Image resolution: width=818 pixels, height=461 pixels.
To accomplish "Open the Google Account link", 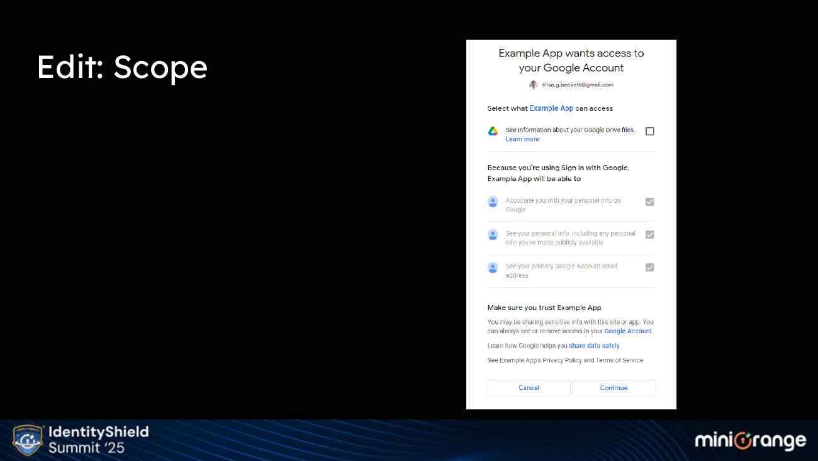I will (x=628, y=331).
